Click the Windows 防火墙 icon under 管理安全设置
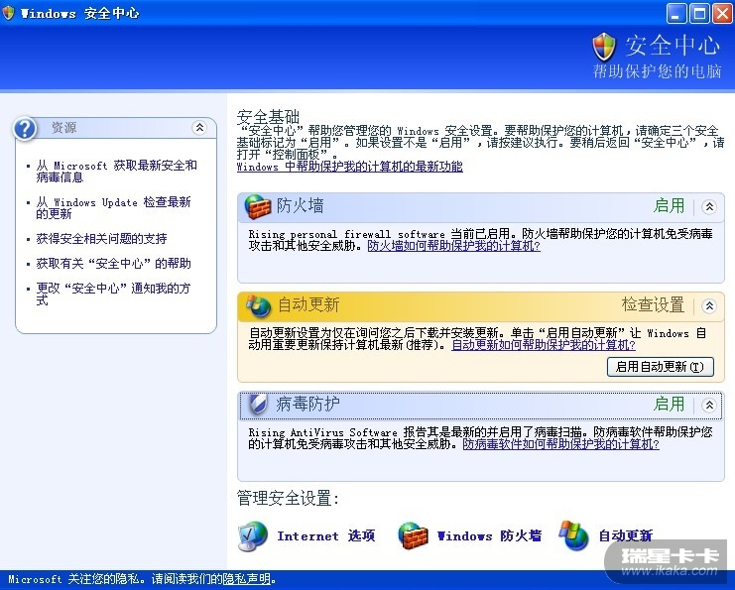This screenshot has width=735, height=590. click(x=413, y=536)
